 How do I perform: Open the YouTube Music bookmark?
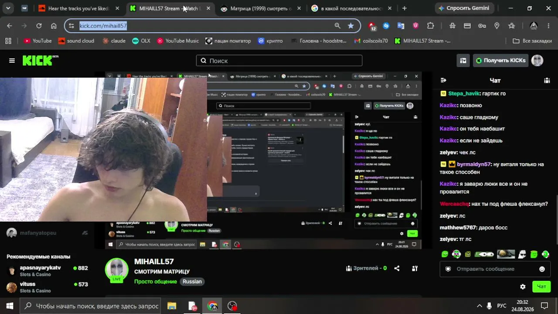178,41
